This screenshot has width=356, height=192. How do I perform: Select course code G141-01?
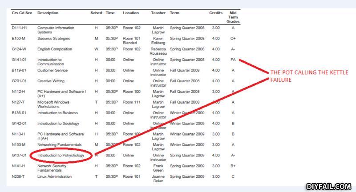[19, 60]
